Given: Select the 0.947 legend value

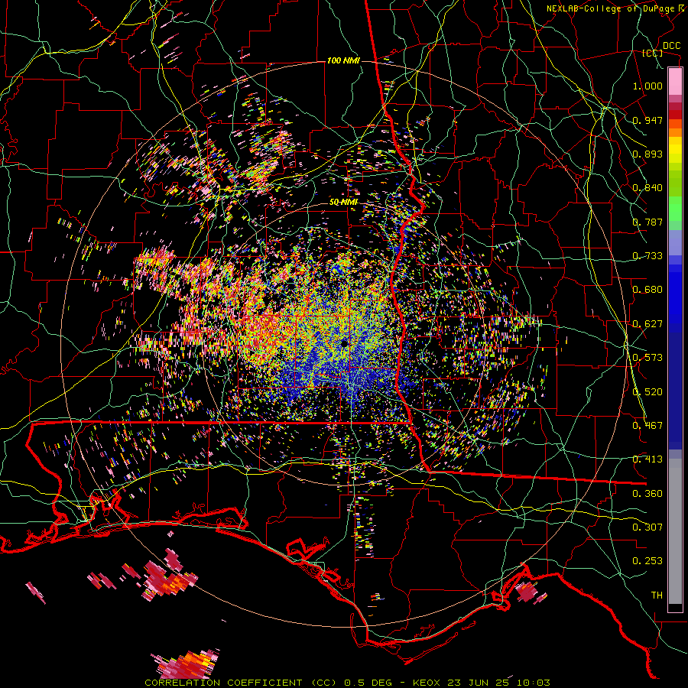Looking at the screenshot, I should [x=647, y=120].
